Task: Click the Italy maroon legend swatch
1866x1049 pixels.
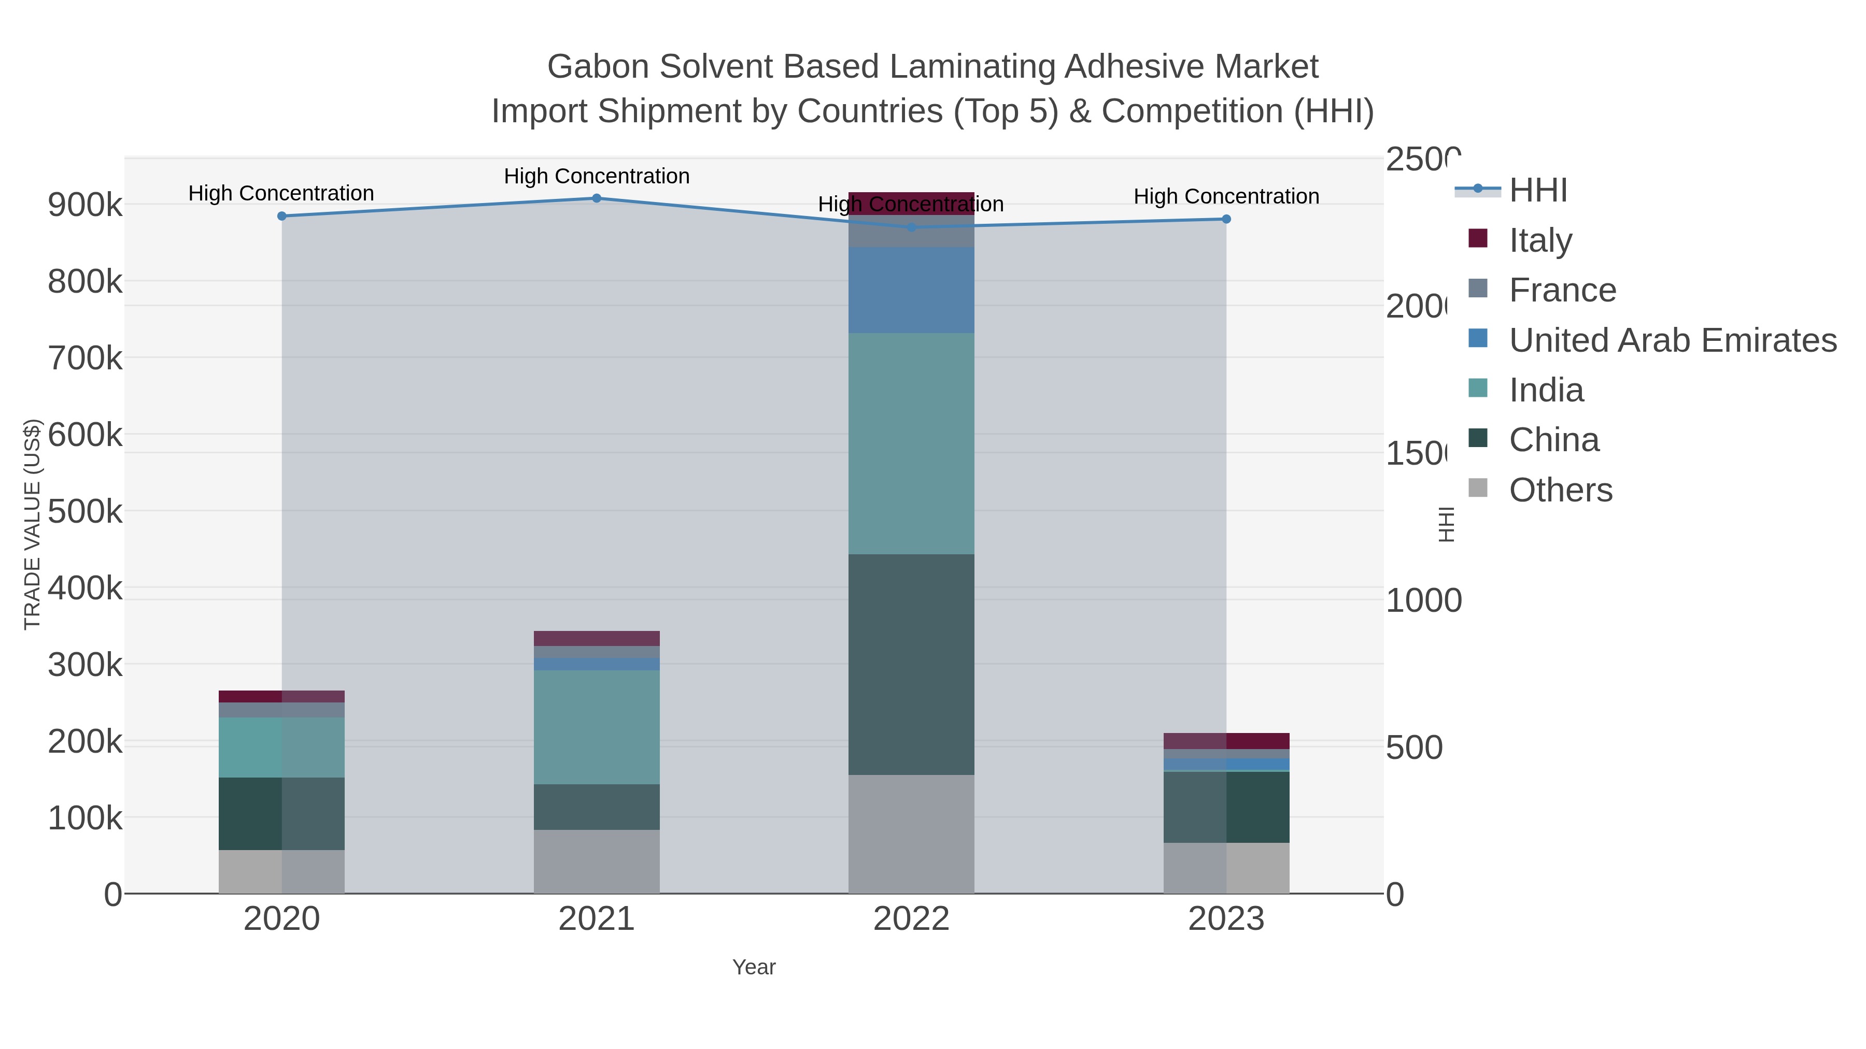Action: (x=1478, y=238)
